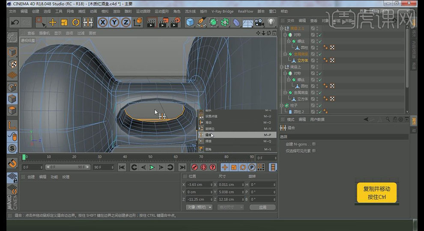Collapse the 底座上 null tree node
This screenshot has height=231, width=424.
282,67
